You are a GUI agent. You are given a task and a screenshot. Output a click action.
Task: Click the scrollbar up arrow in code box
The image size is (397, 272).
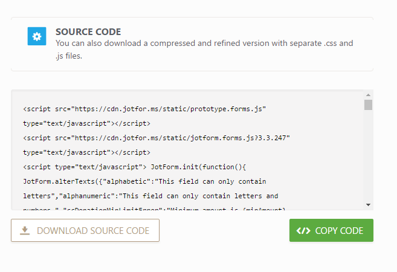(x=368, y=95)
